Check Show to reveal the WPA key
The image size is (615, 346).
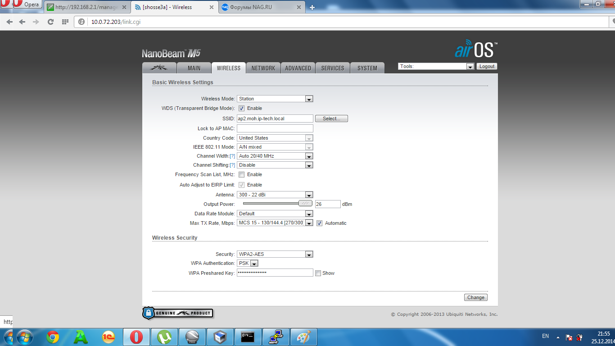[318, 273]
